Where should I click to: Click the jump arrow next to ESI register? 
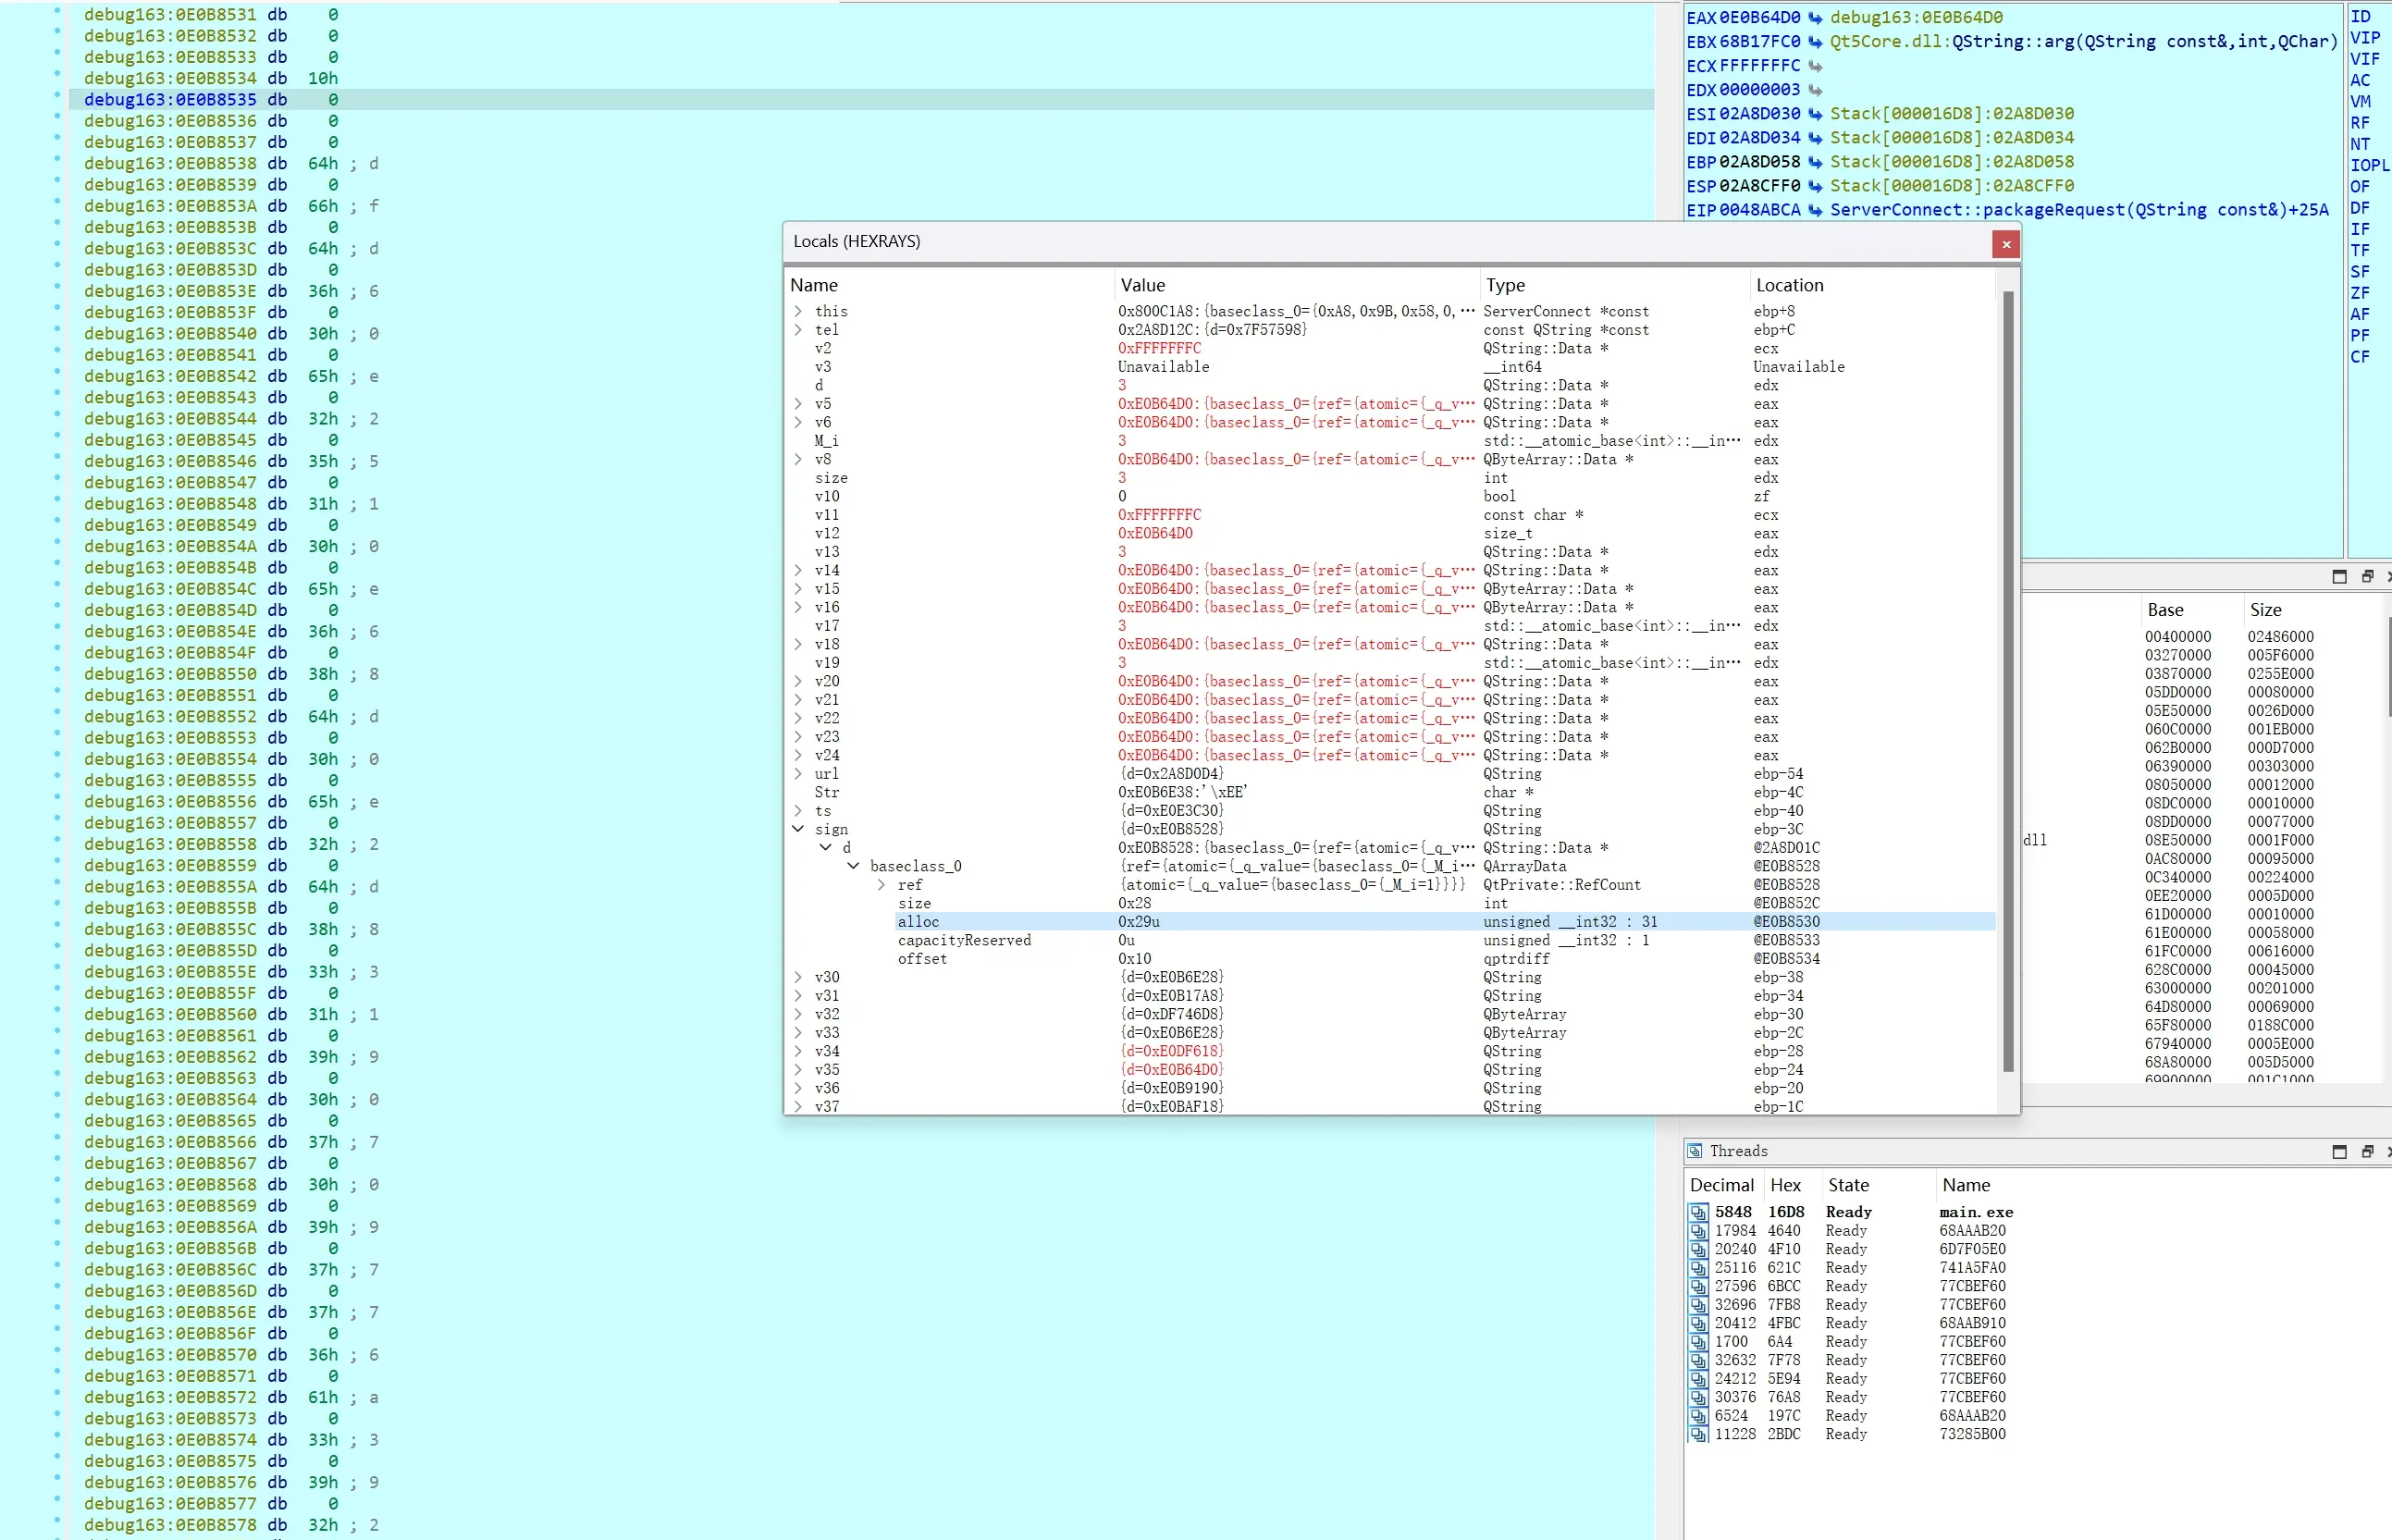click(x=1815, y=114)
